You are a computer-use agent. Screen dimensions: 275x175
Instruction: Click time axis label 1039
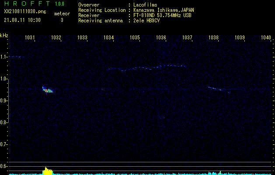click(x=240, y=37)
